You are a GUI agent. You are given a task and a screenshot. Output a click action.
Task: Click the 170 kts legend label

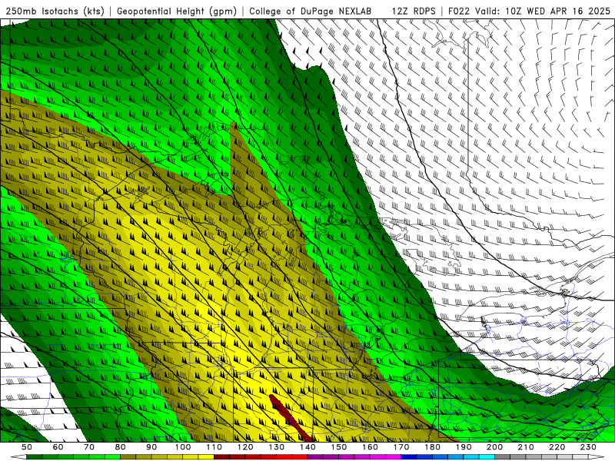point(401,447)
